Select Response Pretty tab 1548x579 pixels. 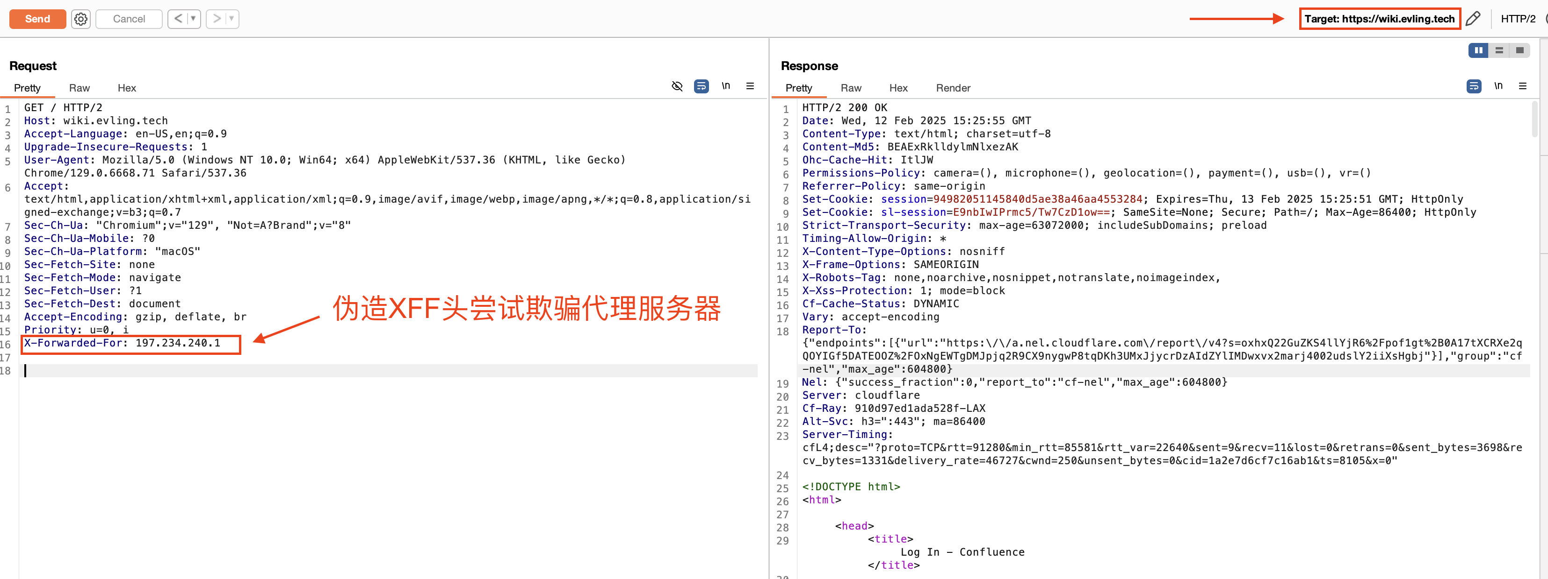799,88
